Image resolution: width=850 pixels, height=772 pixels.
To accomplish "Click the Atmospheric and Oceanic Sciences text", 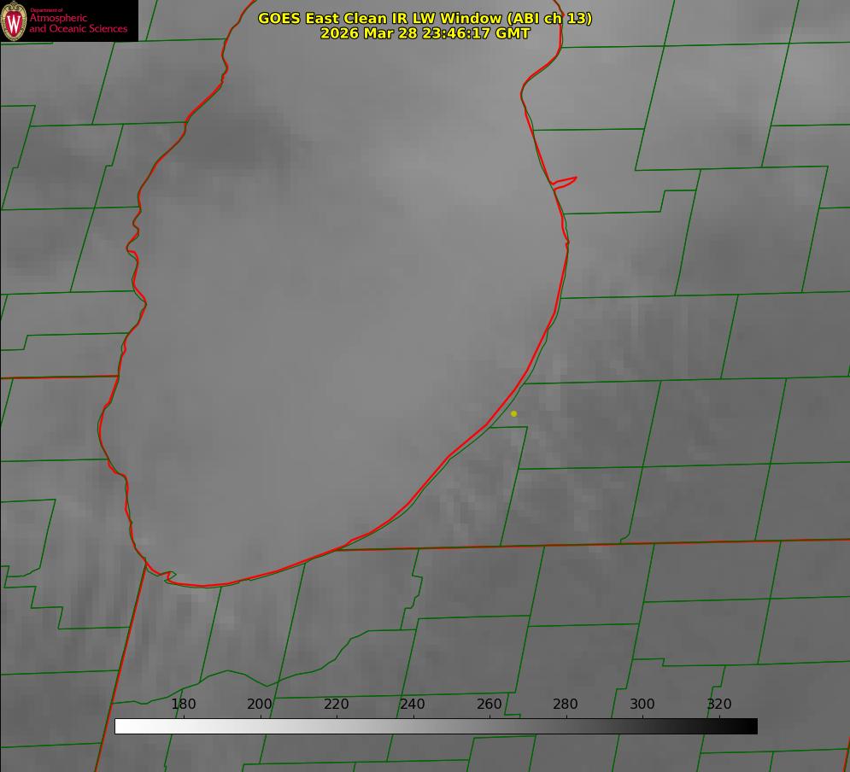I will point(78,23).
